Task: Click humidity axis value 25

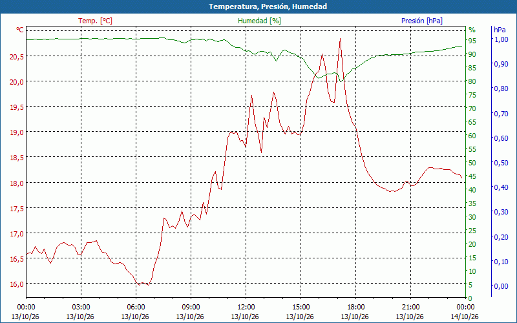Action: click(x=472, y=231)
